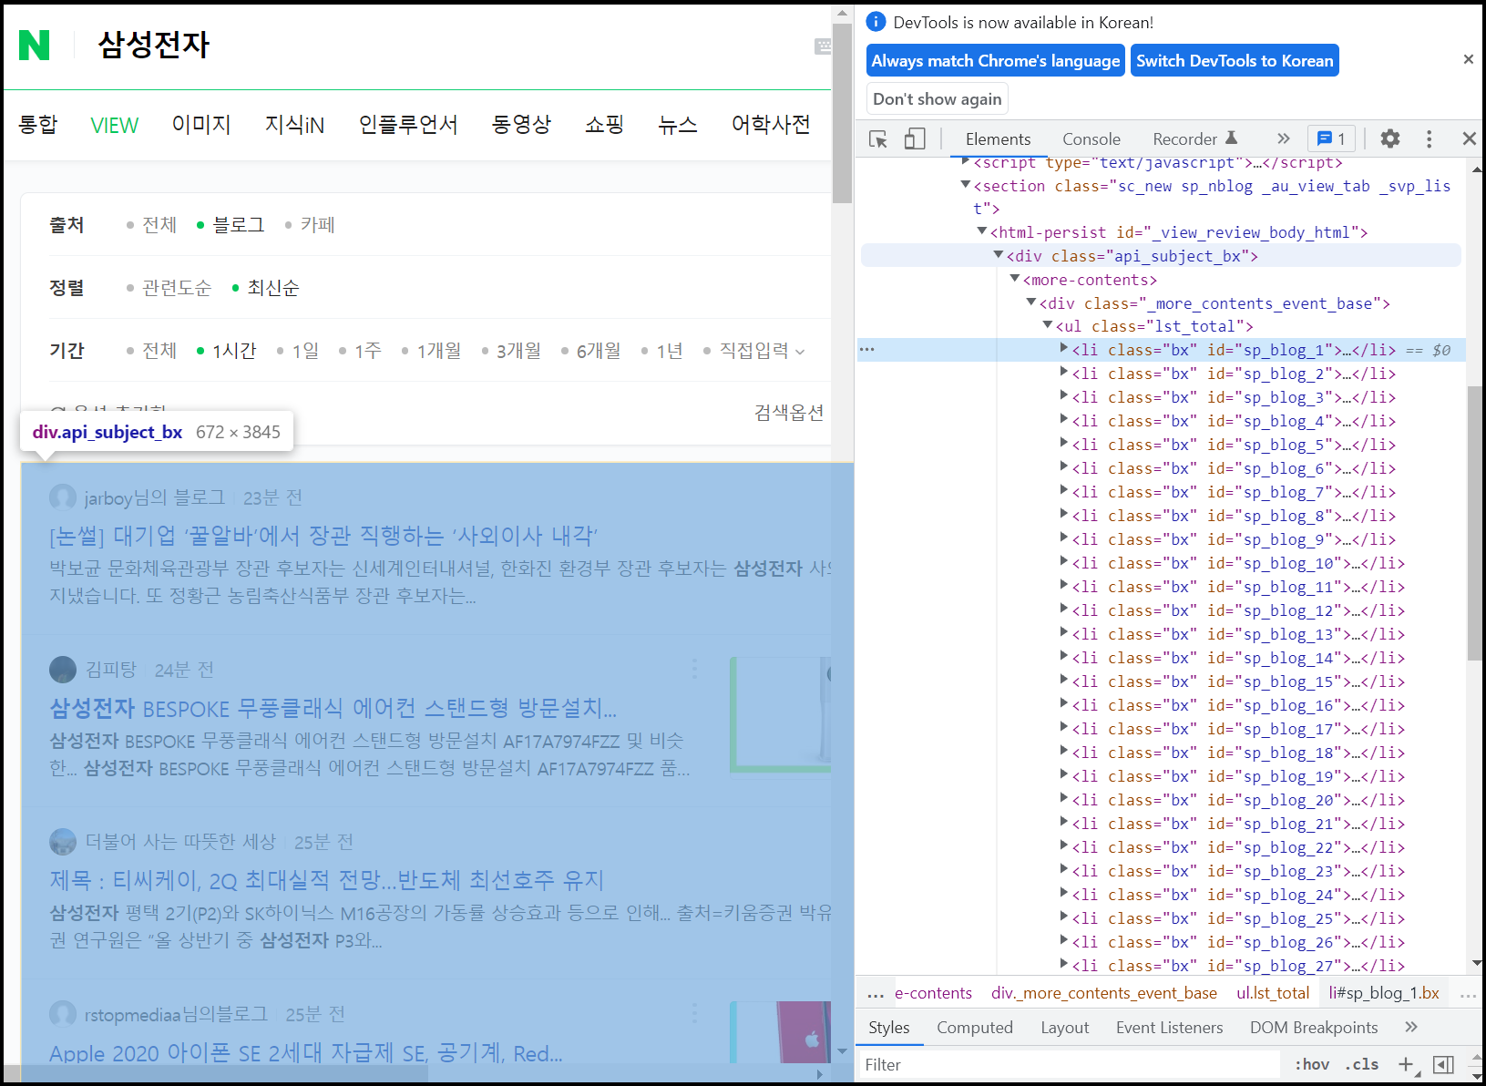Open options dots on the rstopmediaa post
1486x1086 pixels.
click(694, 1013)
